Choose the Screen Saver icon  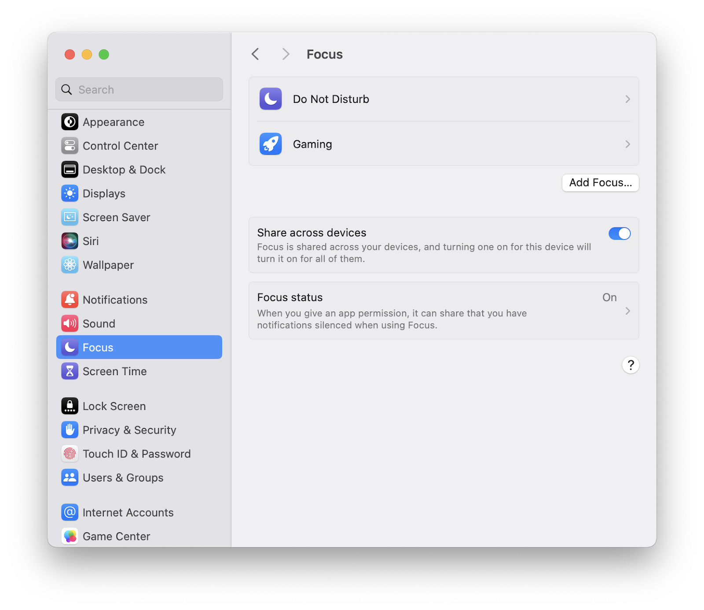pyautogui.click(x=70, y=217)
